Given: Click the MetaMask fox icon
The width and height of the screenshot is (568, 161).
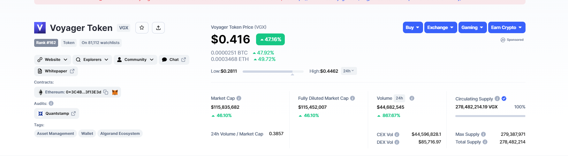Looking at the screenshot, I should [115, 92].
